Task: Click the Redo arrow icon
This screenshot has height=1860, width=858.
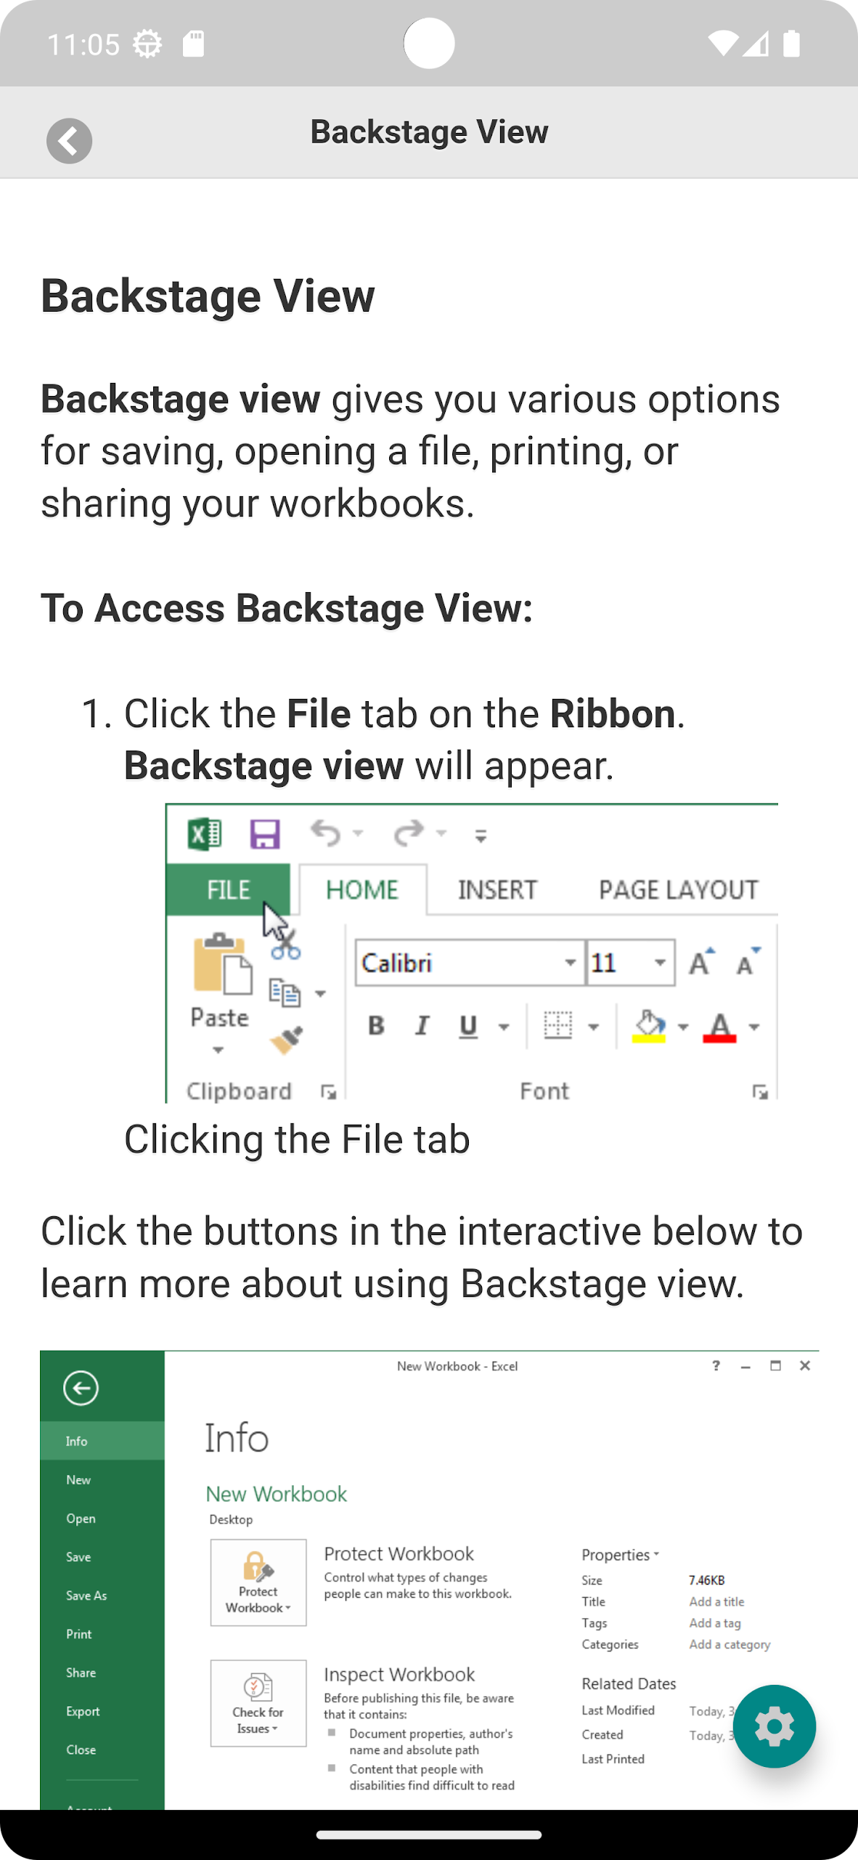Action: [409, 833]
